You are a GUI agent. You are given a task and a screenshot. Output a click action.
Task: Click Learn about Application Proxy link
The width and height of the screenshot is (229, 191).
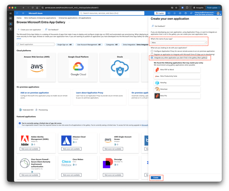[90, 93]
